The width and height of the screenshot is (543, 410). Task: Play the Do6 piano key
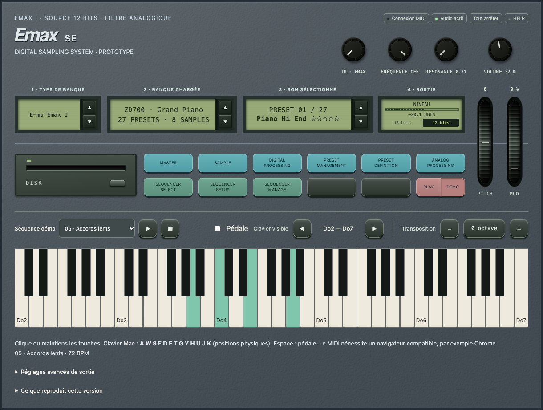[x=421, y=312]
